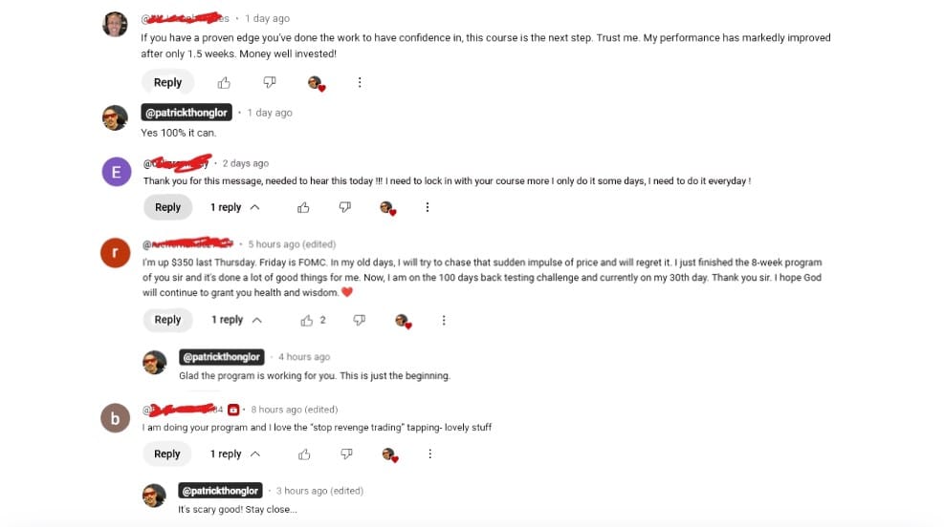
Task: Toggle like on the FOMC comment with 2 likes
Action: coord(306,321)
